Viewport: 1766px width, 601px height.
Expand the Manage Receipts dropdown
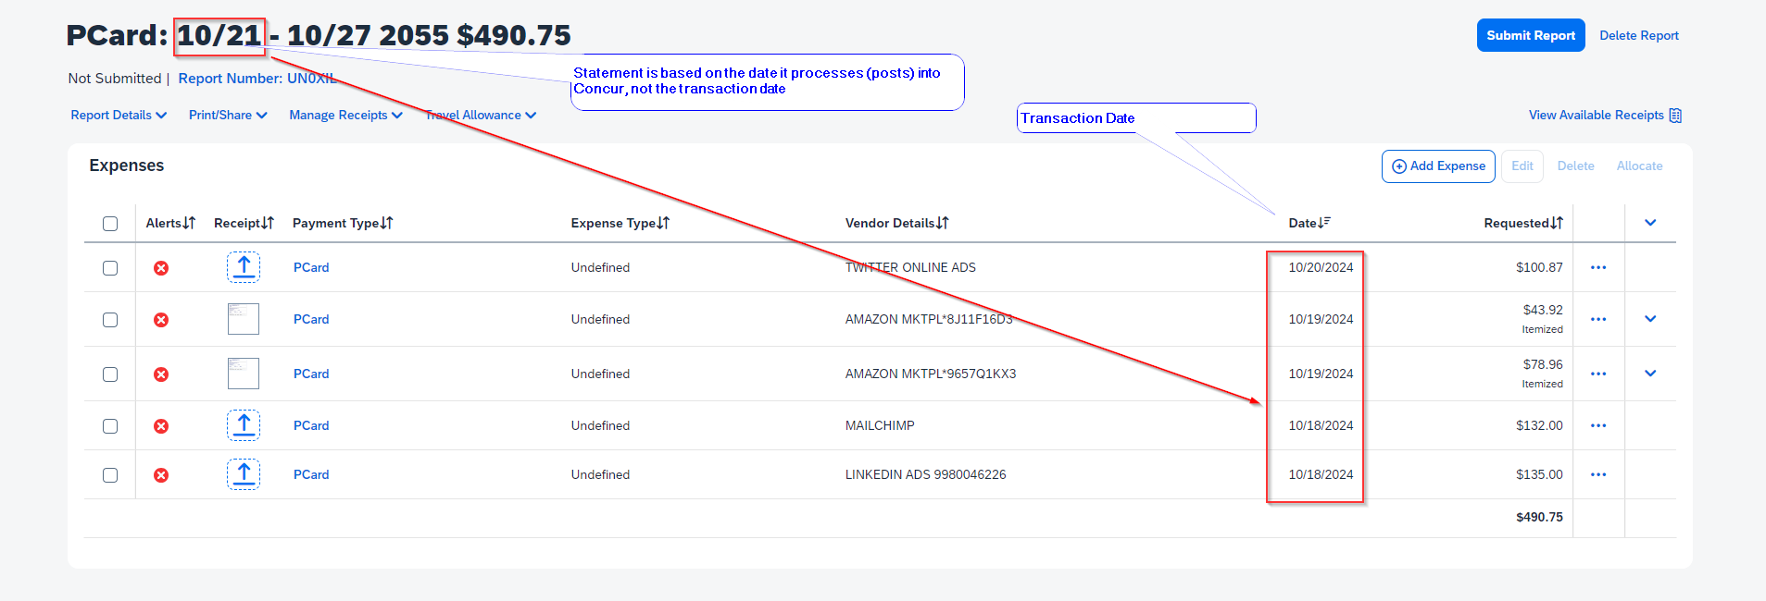coord(344,115)
